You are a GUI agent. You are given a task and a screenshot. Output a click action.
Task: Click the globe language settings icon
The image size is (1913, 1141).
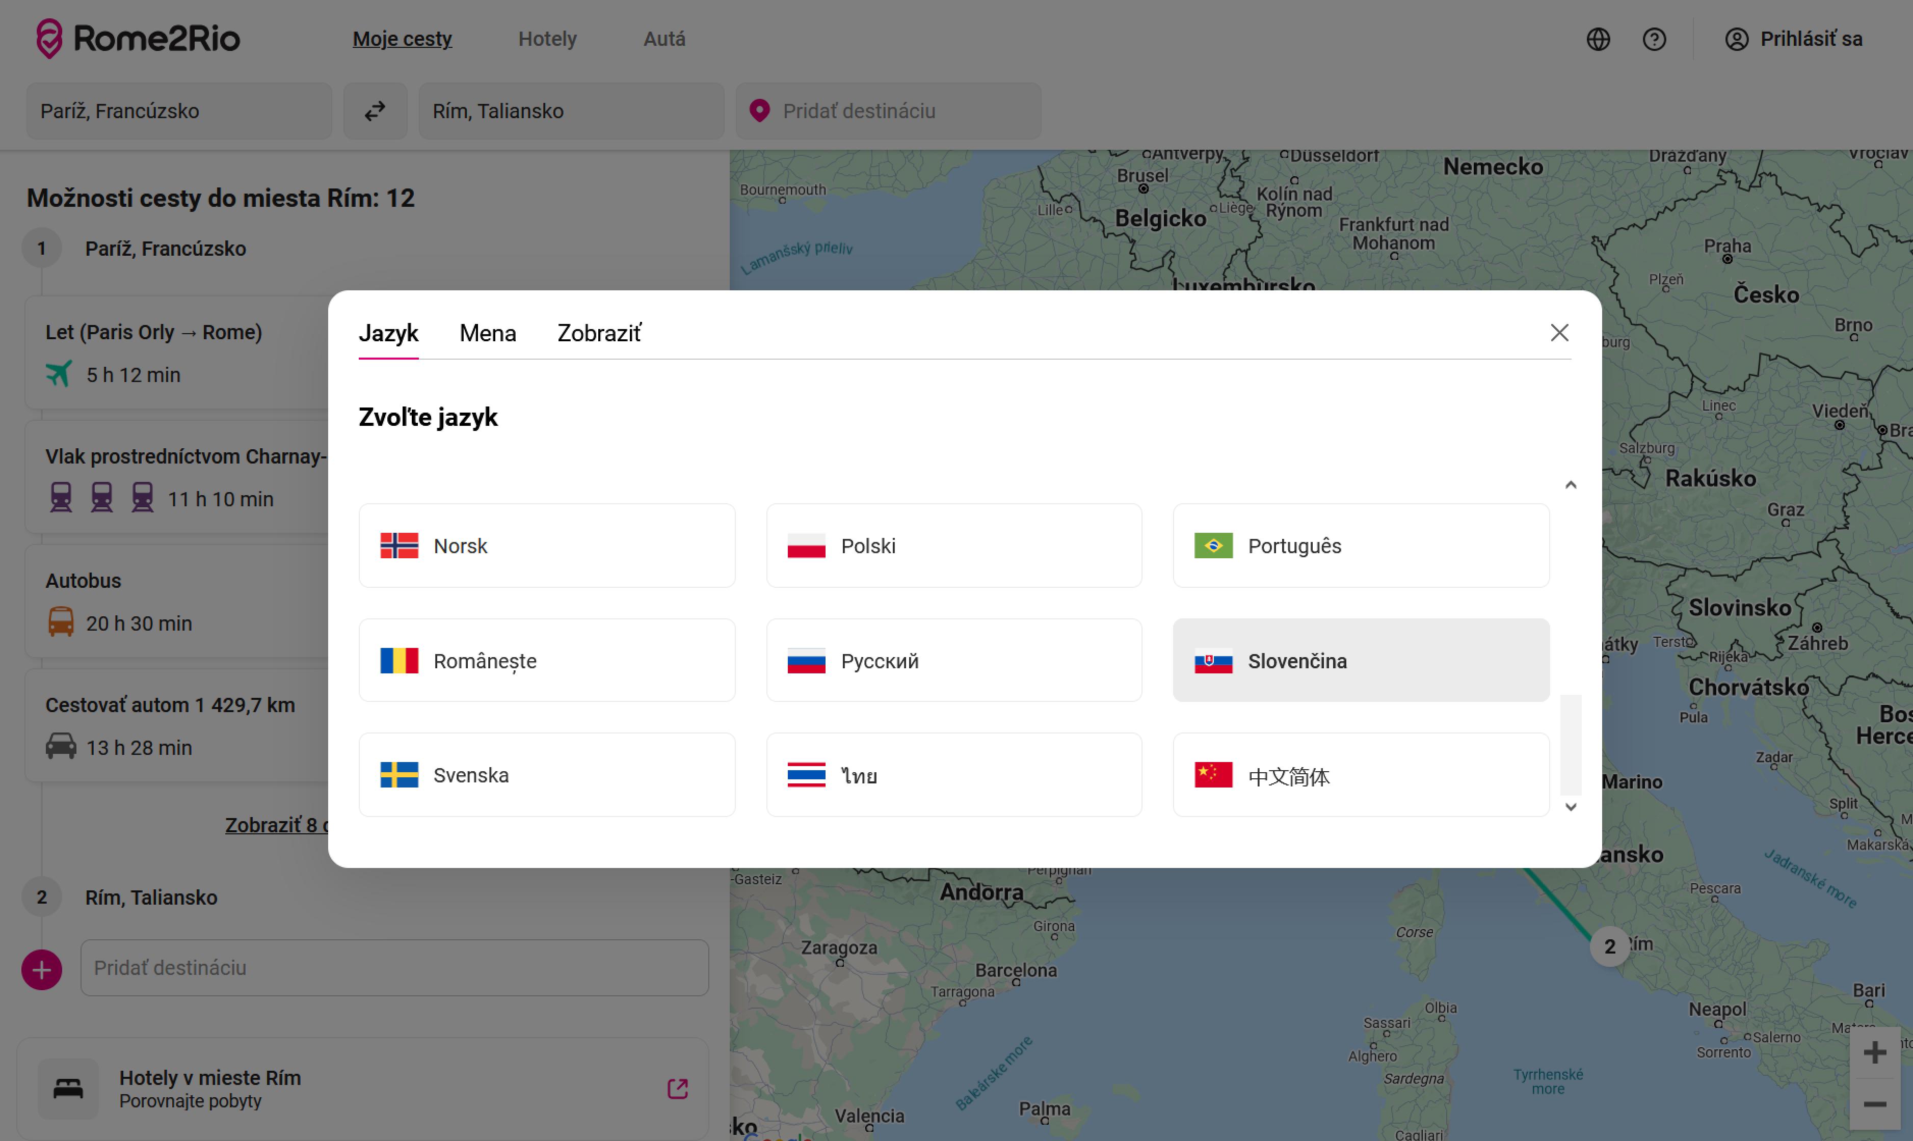click(x=1598, y=39)
